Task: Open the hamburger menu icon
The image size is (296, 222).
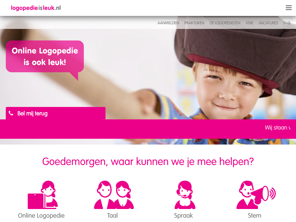Action: 288,8
